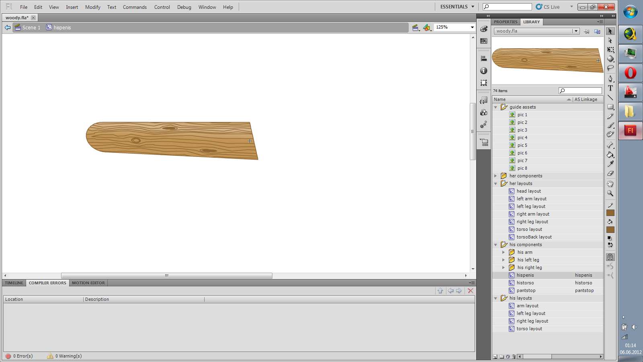Open the Commands menu
The height and width of the screenshot is (362, 643).
(135, 7)
